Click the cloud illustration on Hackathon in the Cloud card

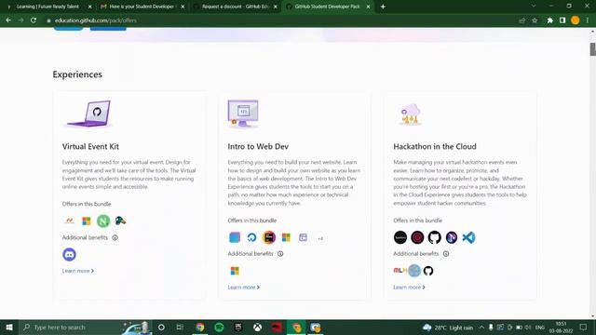[x=410, y=114]
